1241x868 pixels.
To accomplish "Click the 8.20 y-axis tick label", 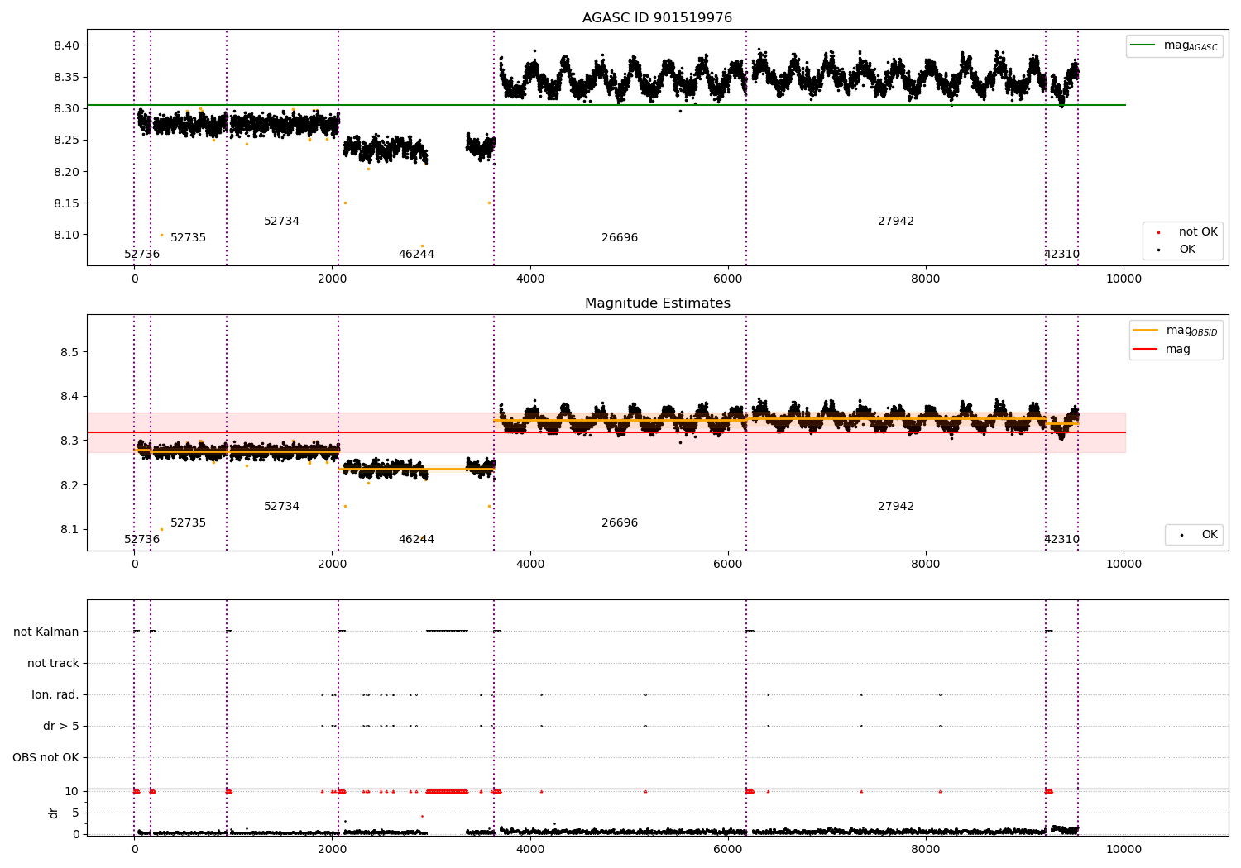I will pyautogui.click(x=67, y=172).
